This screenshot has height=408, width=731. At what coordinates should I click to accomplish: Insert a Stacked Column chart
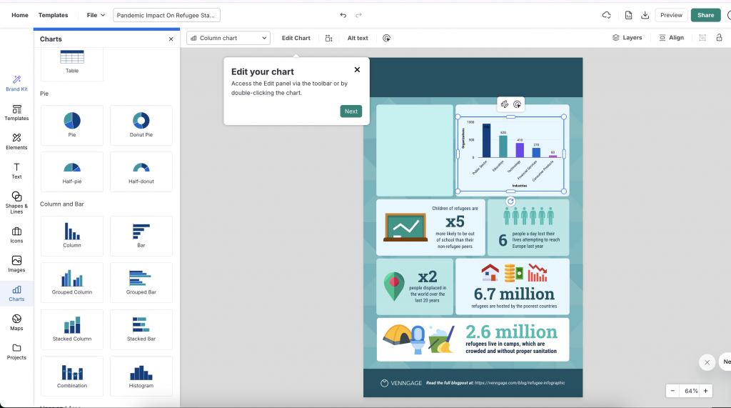point(72,329)
